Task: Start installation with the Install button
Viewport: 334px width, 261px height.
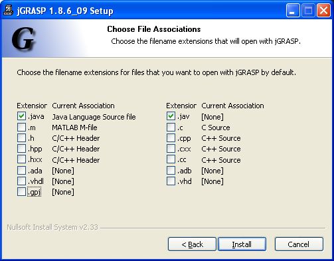Action: 242,244
